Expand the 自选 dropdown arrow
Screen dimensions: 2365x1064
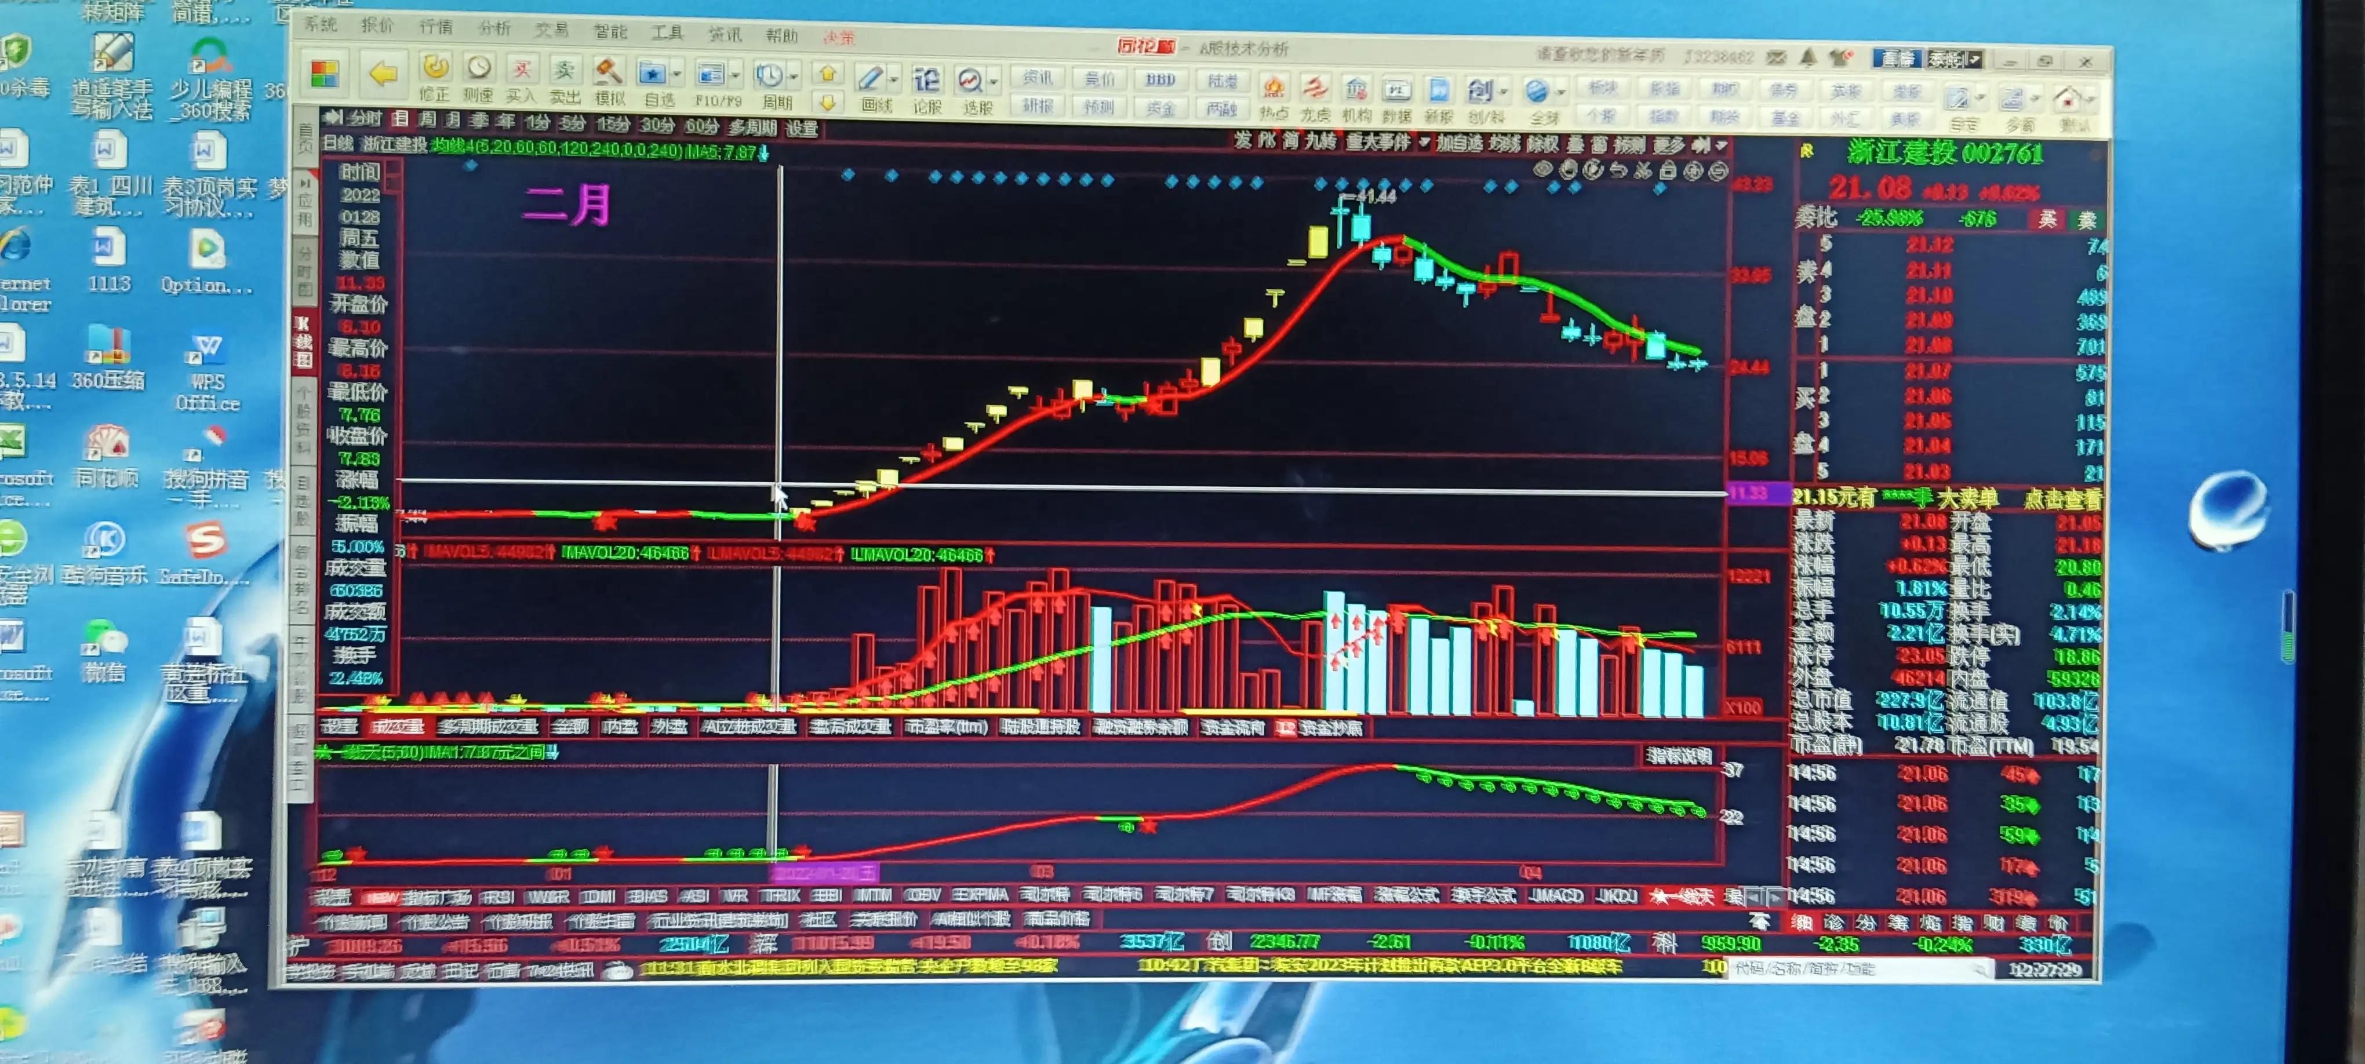pos(676,74)
